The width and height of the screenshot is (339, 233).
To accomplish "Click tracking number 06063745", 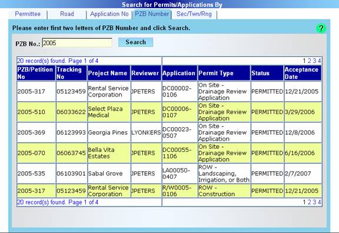I will click(71, 153).
